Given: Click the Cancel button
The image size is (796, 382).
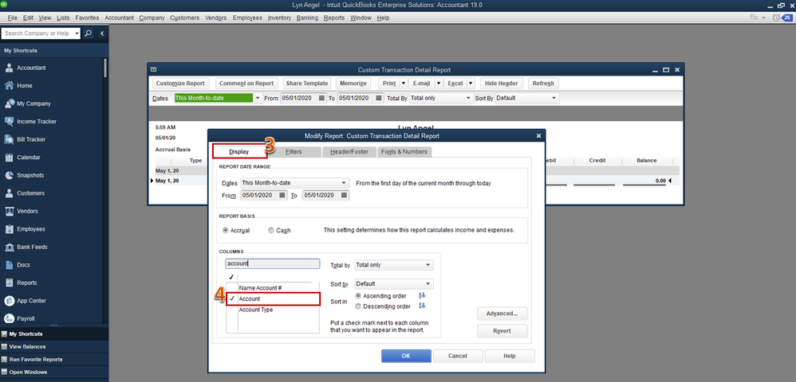Looking at the screenshot, I should [458, 357].
